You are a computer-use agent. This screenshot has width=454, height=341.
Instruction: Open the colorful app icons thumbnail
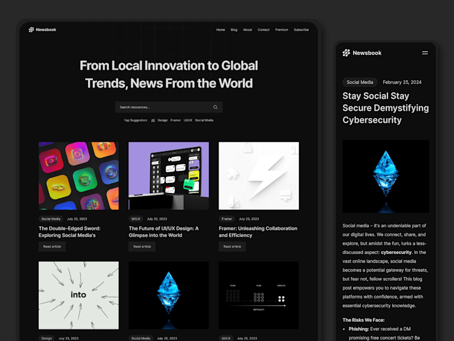pyautogui.click(x=78, y=176)
